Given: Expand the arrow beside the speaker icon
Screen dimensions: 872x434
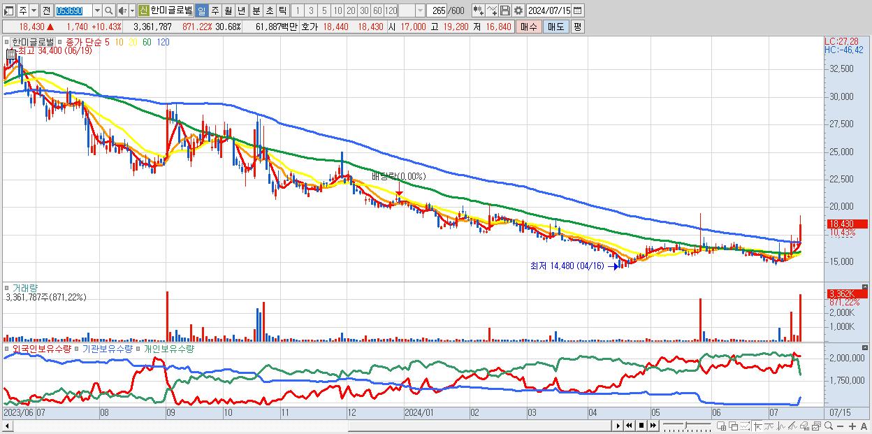Looking at the screenshot, I should pyautogui.click(x=132, y=10).
